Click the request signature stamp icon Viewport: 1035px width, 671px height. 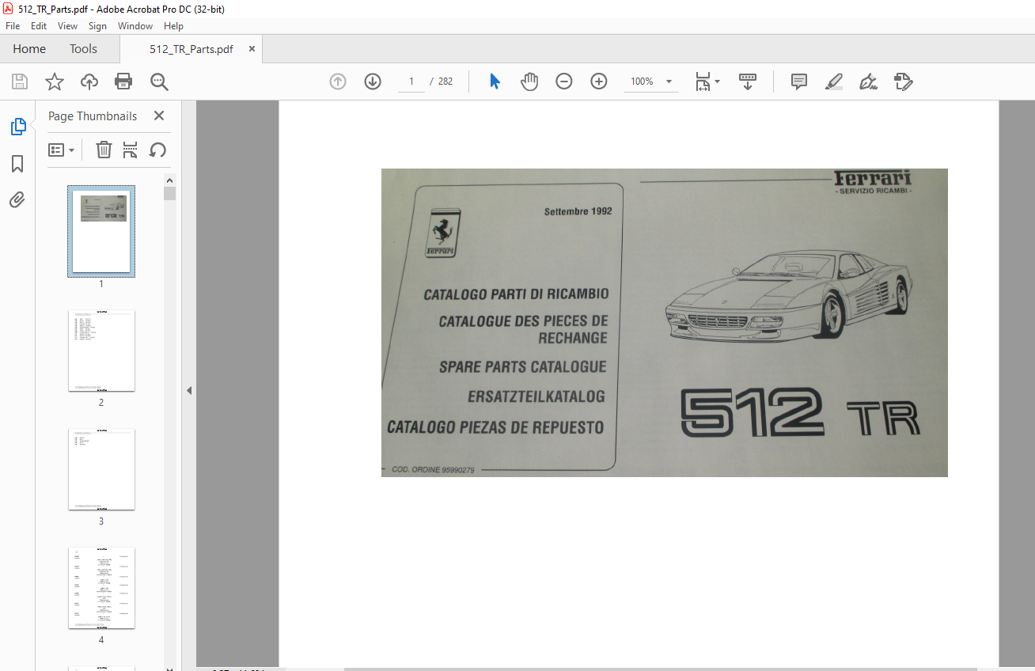coord(904,82)
